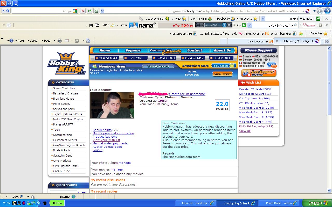Click the mail envelope icon in nana toolbar

tap(97, 25)
